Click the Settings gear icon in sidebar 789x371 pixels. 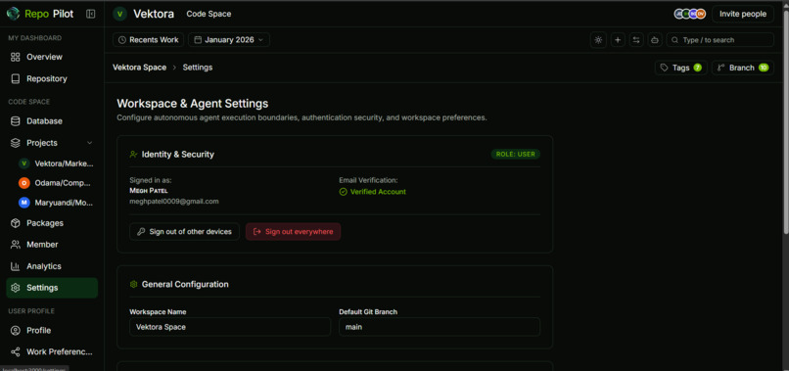pos(16,288)
